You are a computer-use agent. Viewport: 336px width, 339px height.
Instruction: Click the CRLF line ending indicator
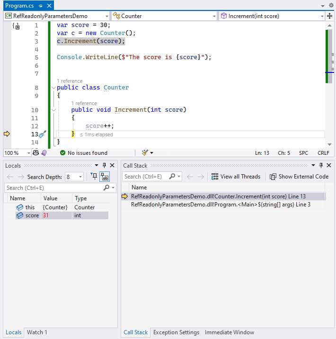(323, 153)
